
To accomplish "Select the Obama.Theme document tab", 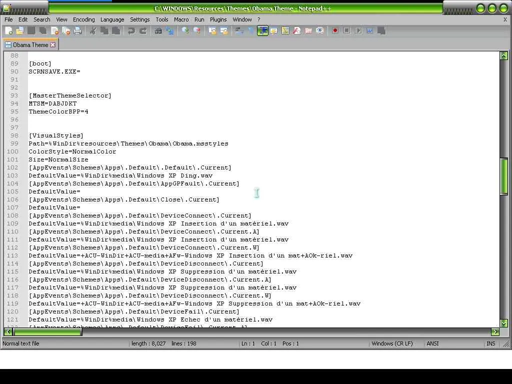I will (x=30, y=44).
